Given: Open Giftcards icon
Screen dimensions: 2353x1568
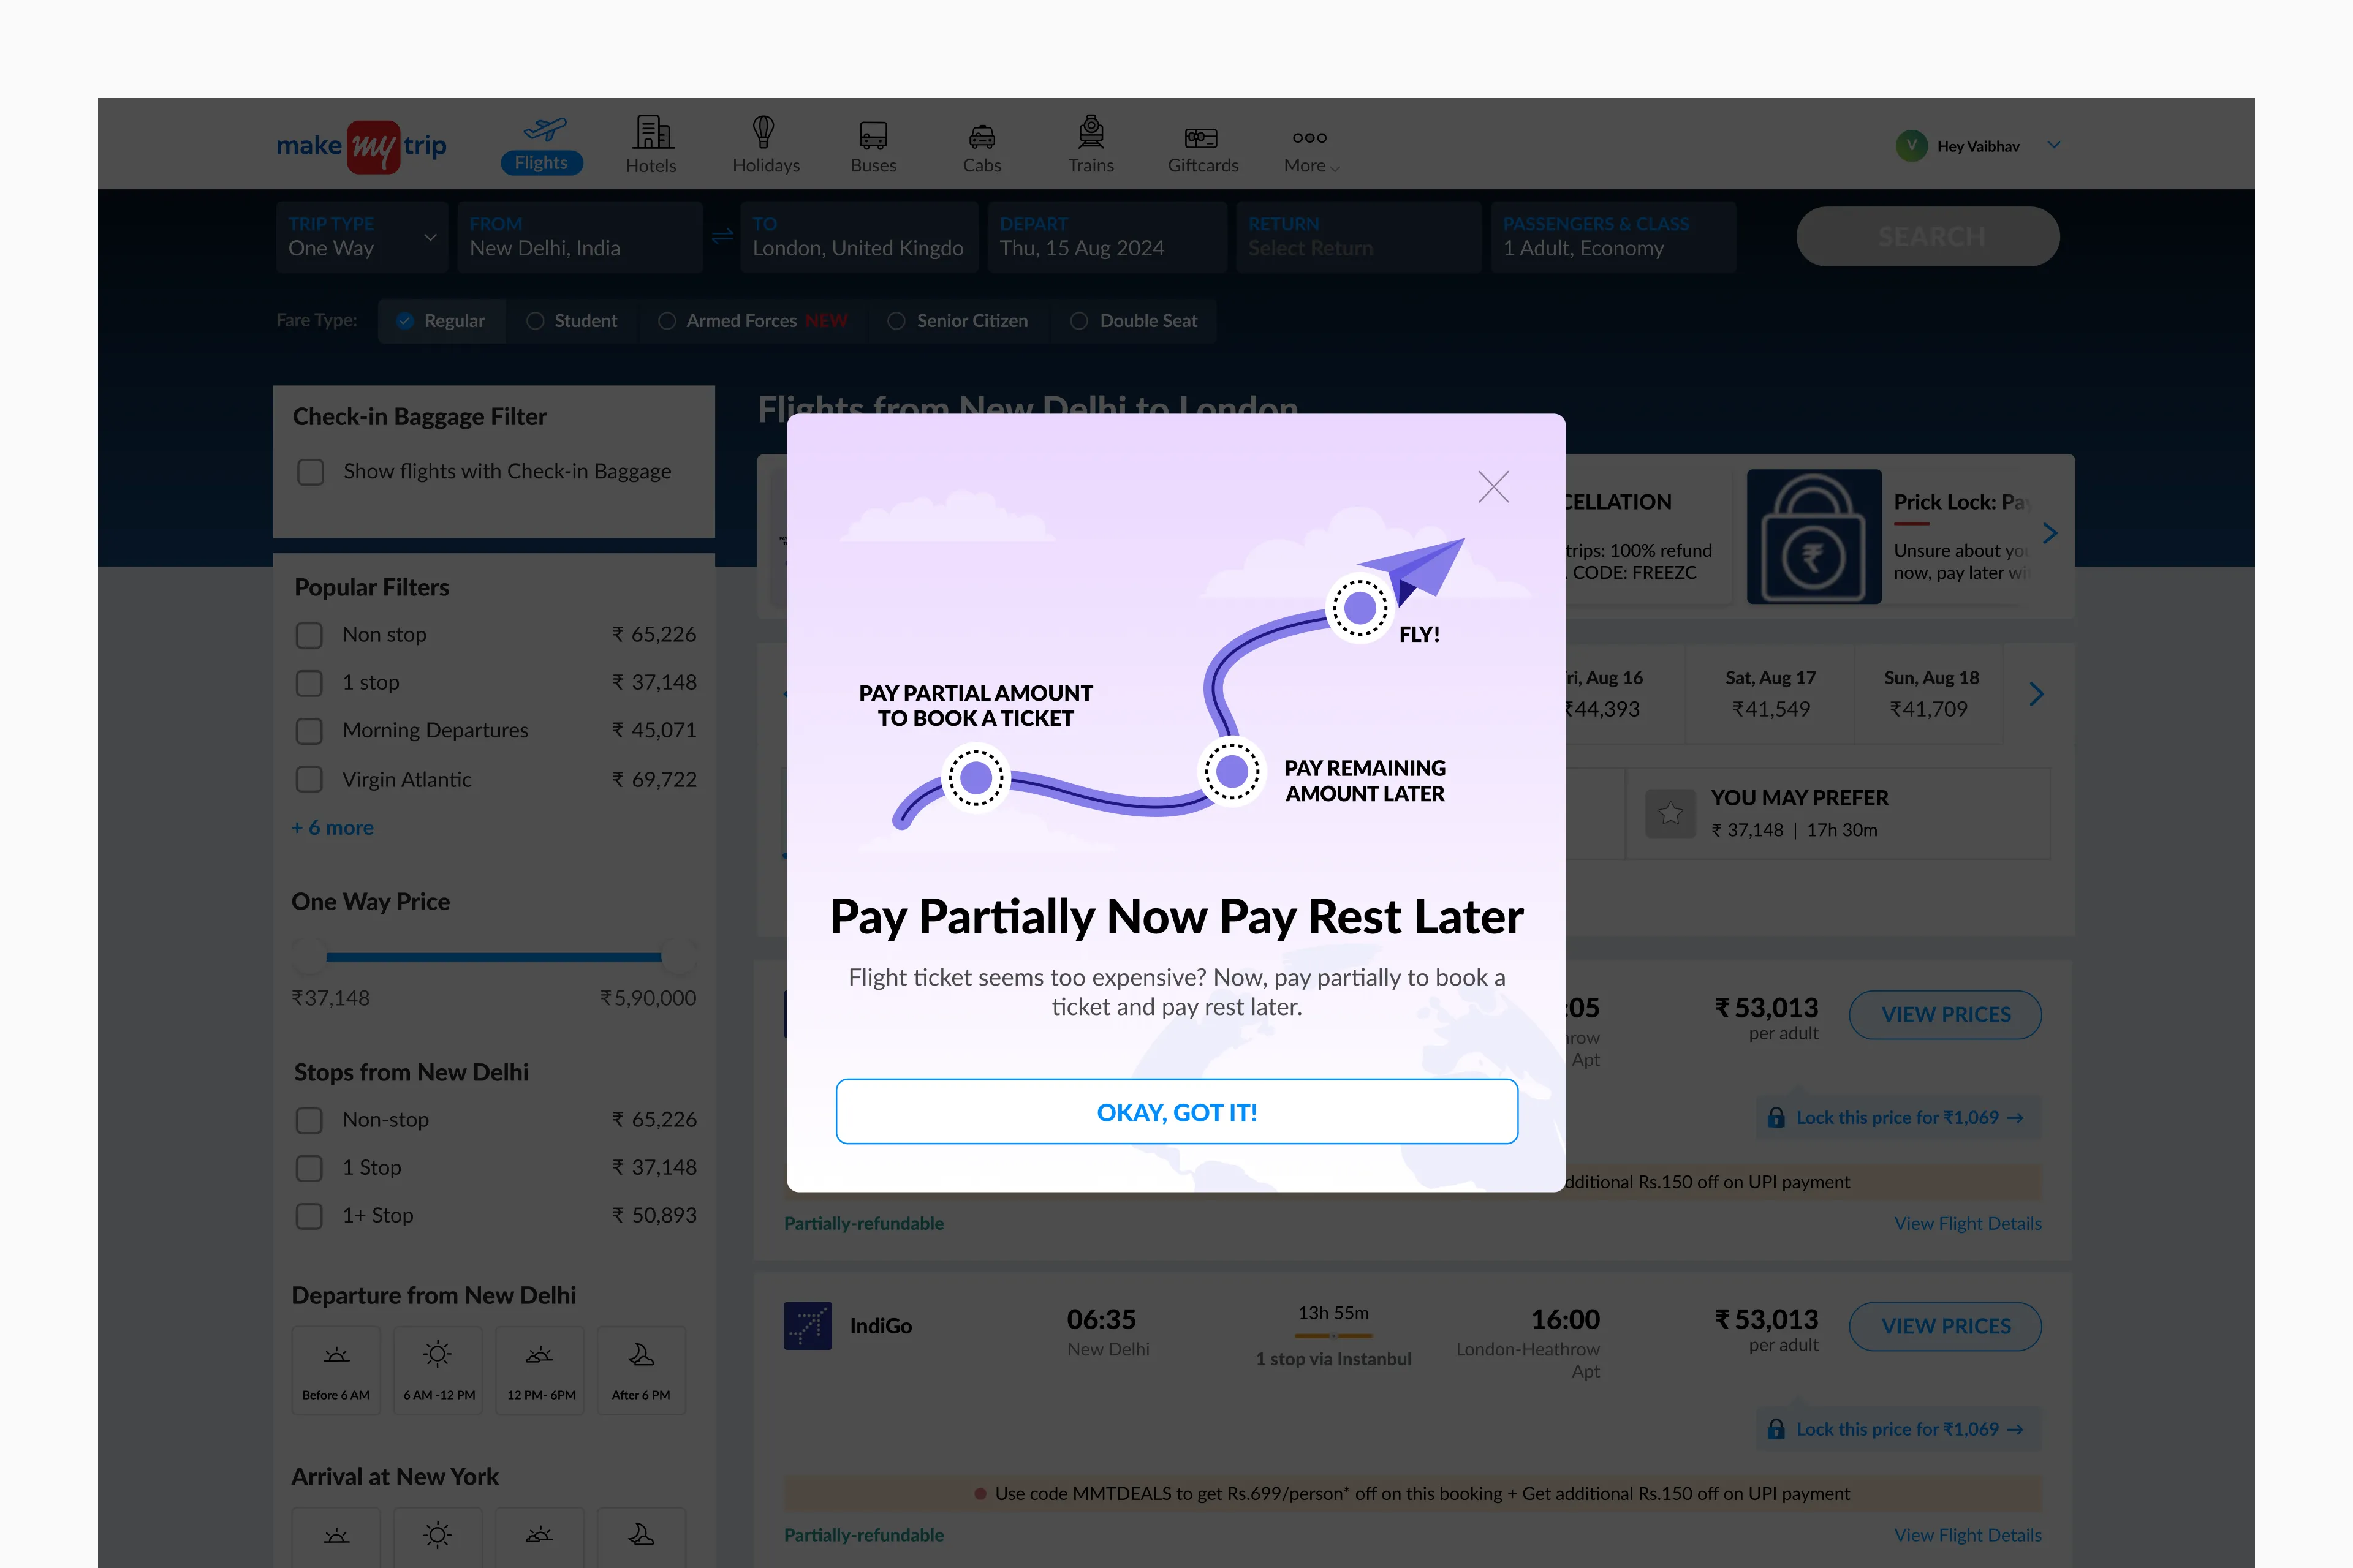Looking at the screenshot, I should (x=1202, y=137).
